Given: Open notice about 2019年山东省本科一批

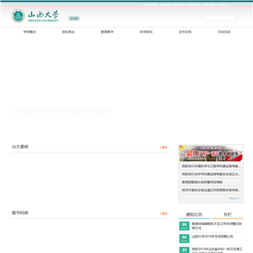Looking at the screenshot, I should (217, 250).
